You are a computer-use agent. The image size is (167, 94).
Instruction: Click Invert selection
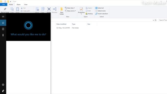point(102,14)
